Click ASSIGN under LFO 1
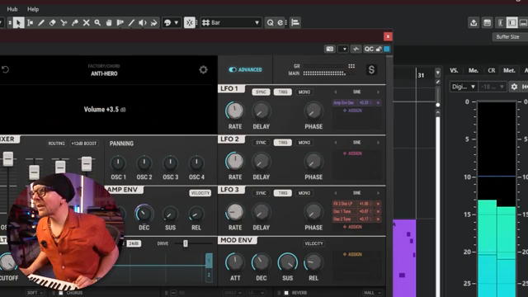The width and height of the screenshot is (528, 297). (352, 111)
